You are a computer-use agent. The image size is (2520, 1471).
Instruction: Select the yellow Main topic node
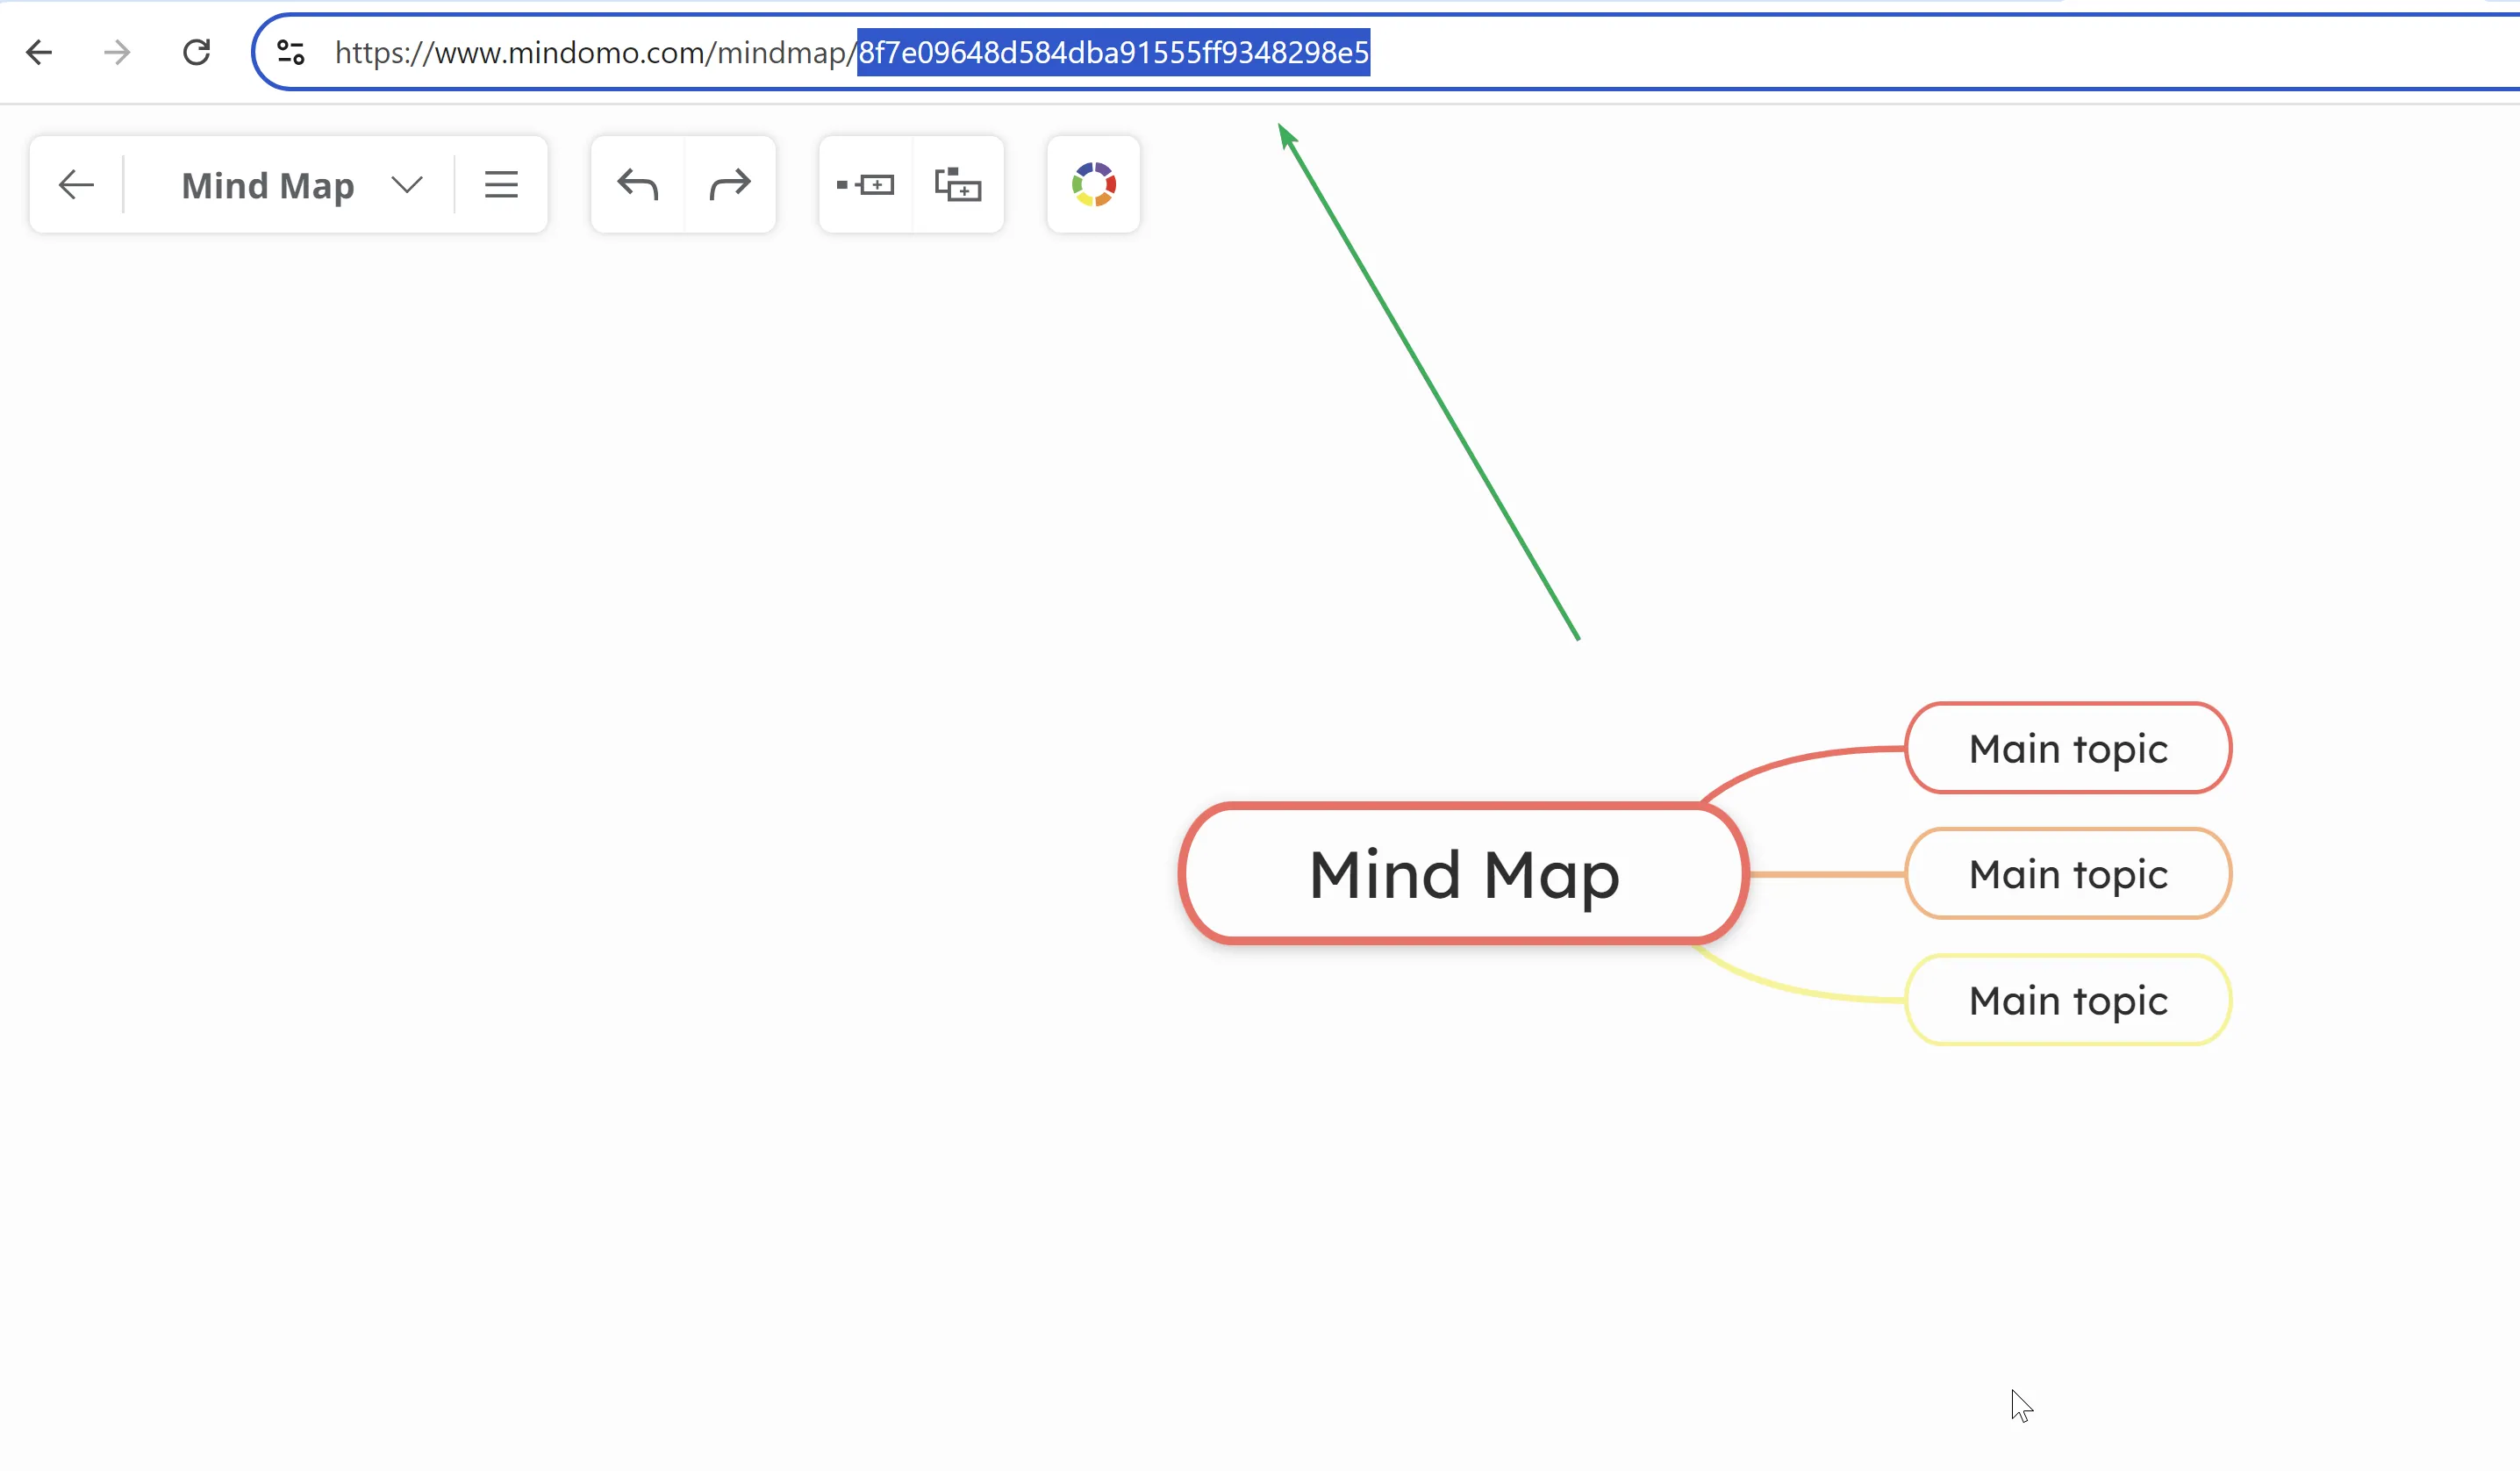pos(2067,1001)
